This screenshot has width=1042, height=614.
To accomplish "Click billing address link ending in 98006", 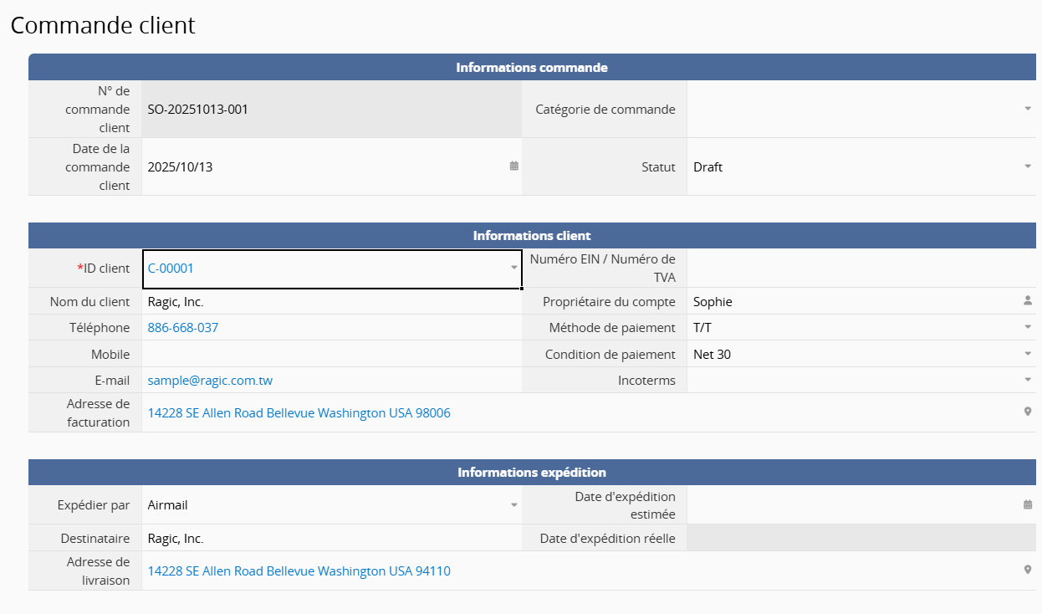I will point(299,413).
